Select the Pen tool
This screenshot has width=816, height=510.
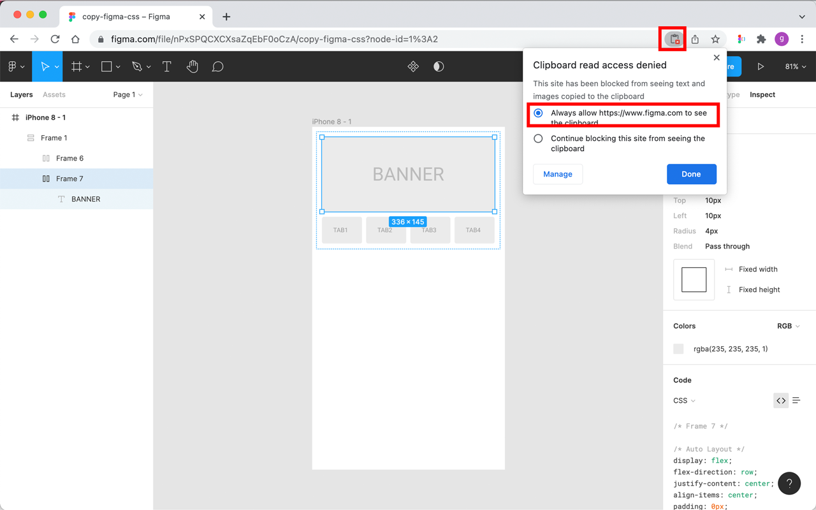136,66
